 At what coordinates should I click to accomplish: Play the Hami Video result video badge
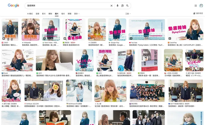(x=44, y=38)
